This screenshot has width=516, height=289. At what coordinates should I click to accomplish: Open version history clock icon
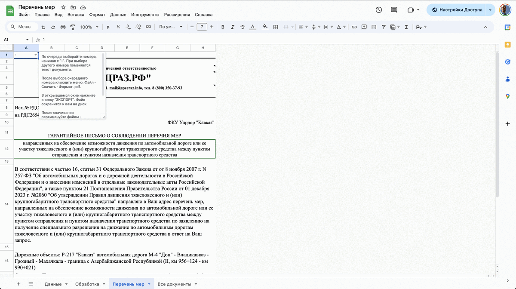378,10
